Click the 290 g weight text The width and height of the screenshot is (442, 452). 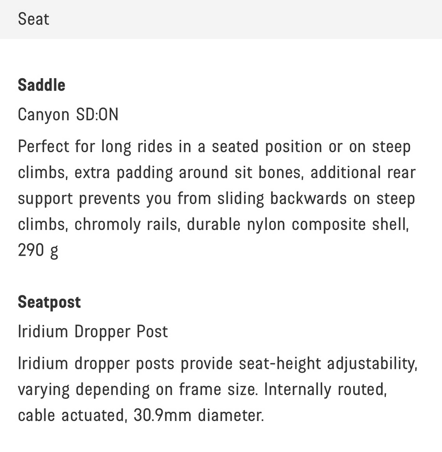pyautogui.click(x=38, y=250)
